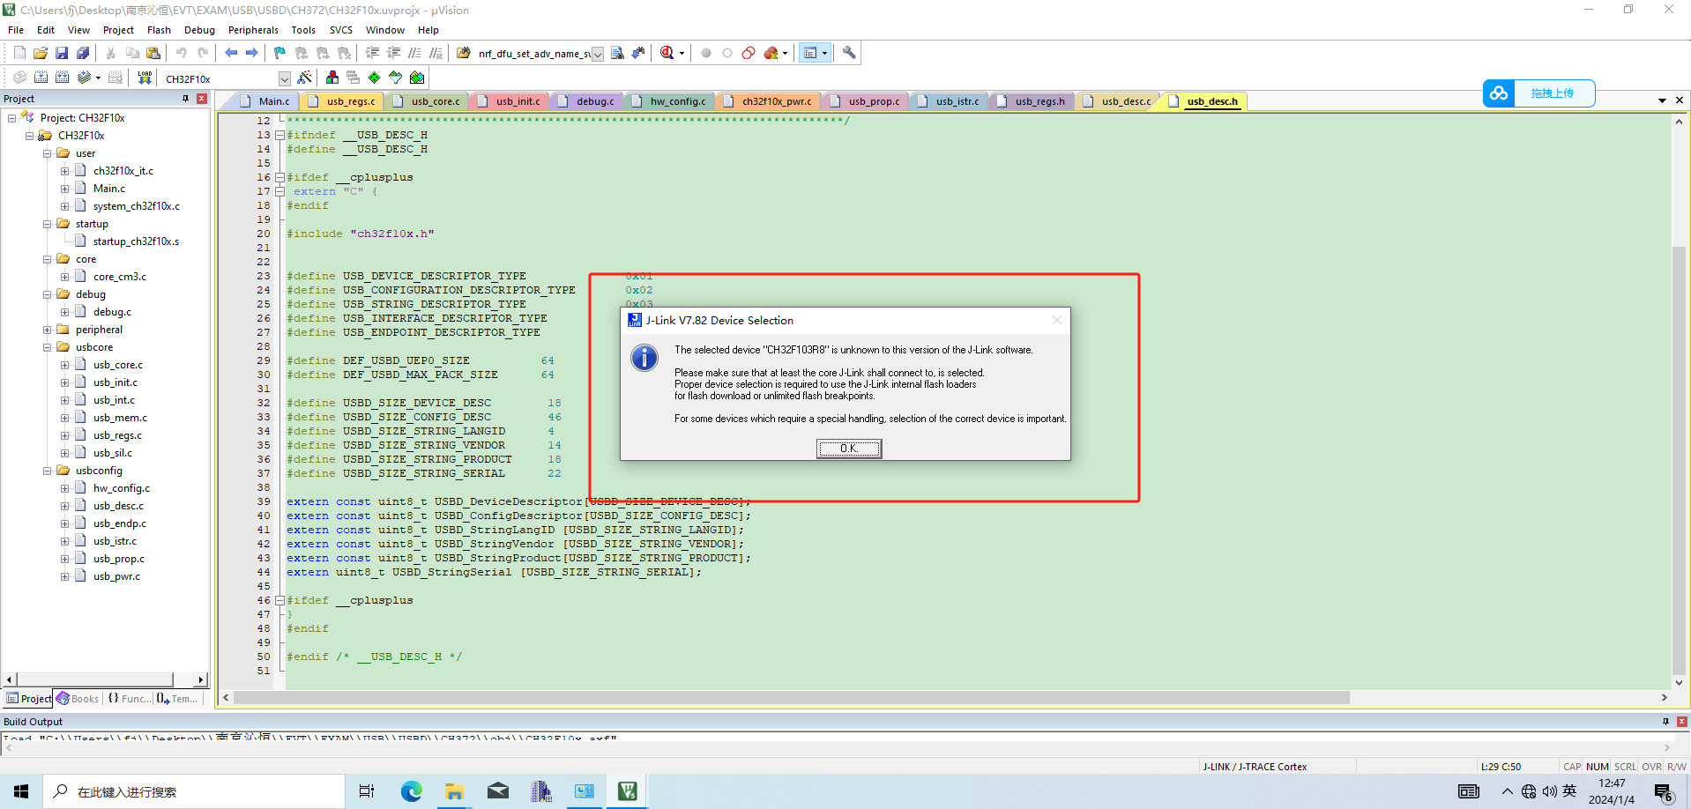Expand the peripheral folder
This screenshot has height=809, width=1691.
(48, 330)
